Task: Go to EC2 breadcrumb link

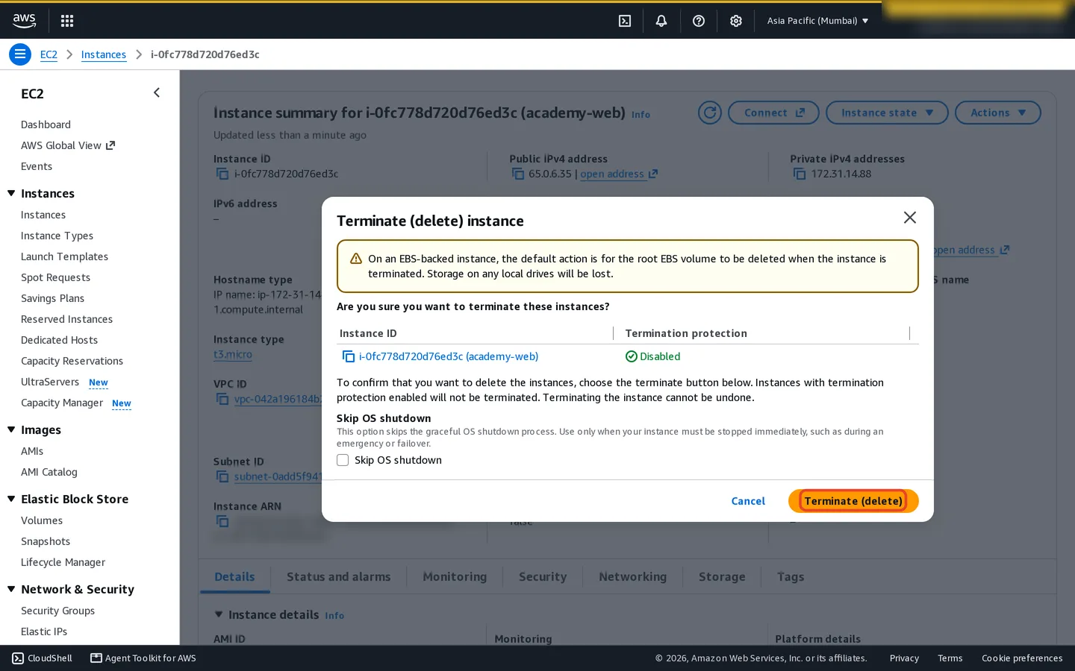Action: tap(49, 54)
